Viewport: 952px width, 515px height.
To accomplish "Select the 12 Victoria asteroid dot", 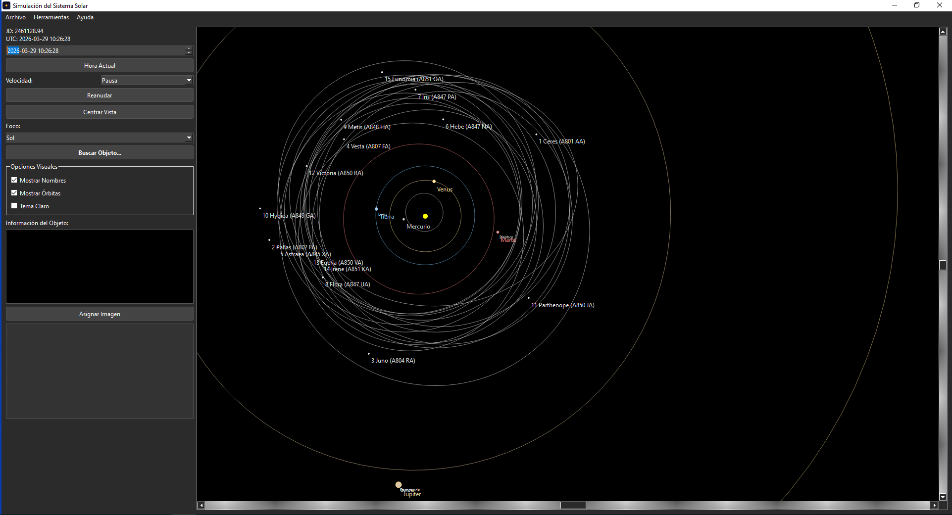I will [x=306, y=166].
